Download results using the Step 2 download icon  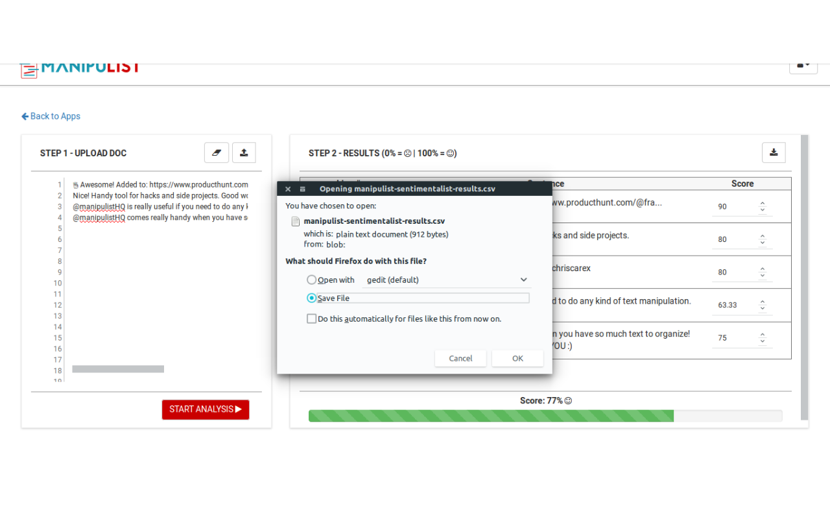click(x=774, y=152)
